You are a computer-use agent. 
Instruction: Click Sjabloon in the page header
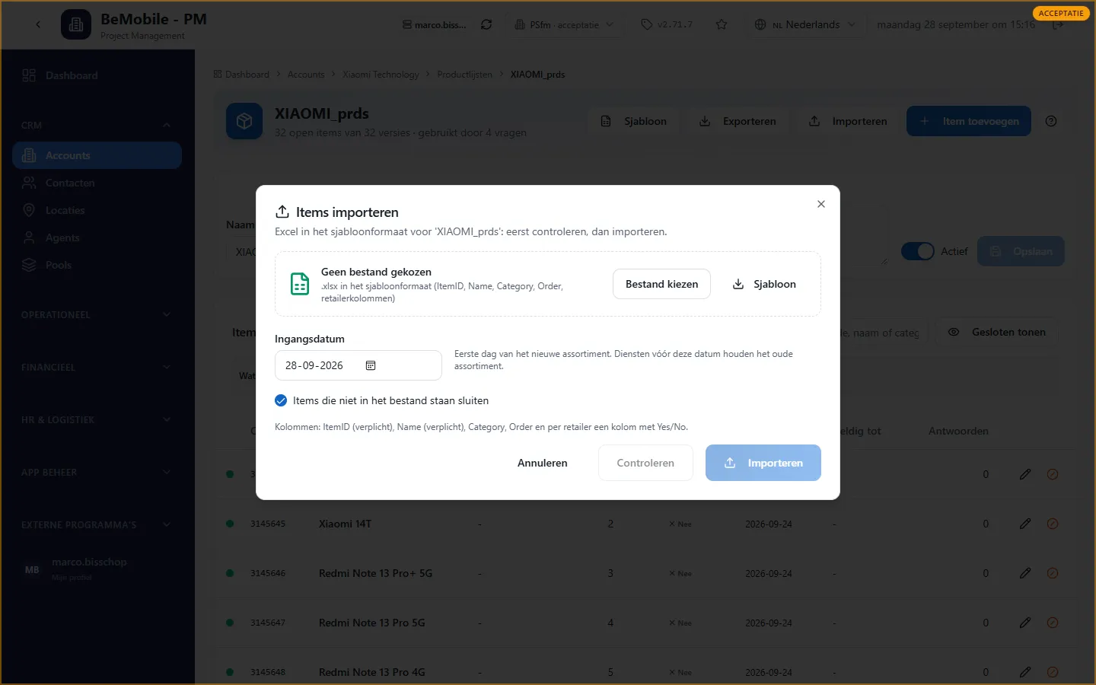pyautogui.click(x=634, y=121)
